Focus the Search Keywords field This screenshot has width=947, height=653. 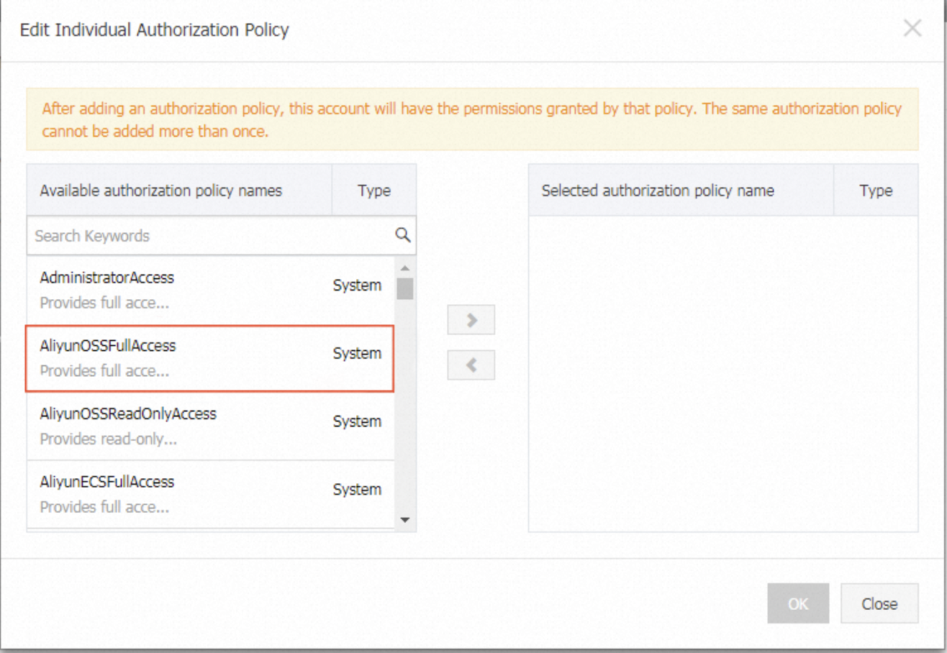209,236
